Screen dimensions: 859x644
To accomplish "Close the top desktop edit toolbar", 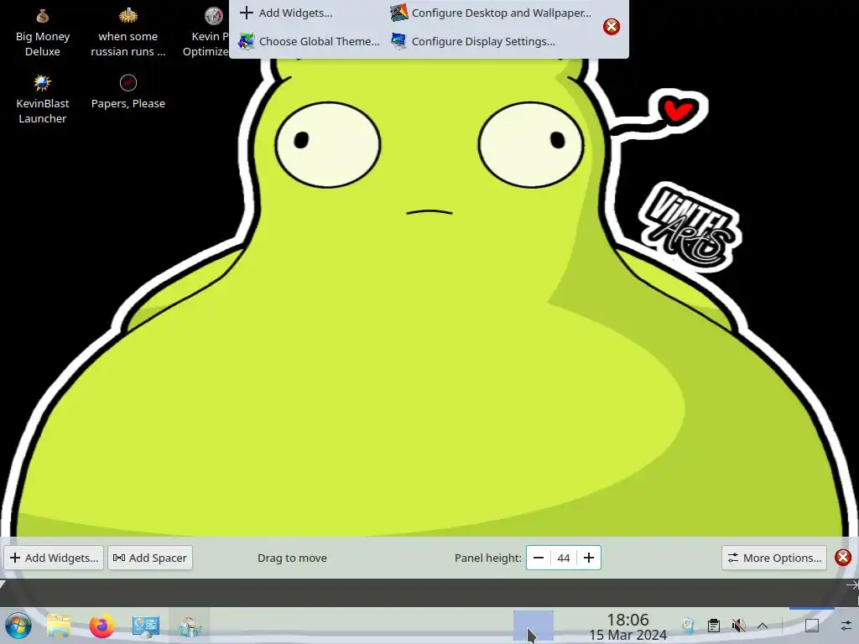I will [x=612, y=26].
